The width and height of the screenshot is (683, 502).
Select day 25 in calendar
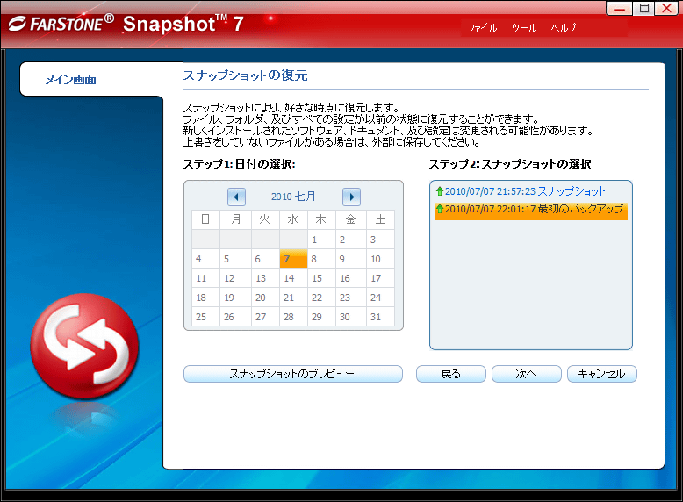pyautogui.click(x=205, y=317)
